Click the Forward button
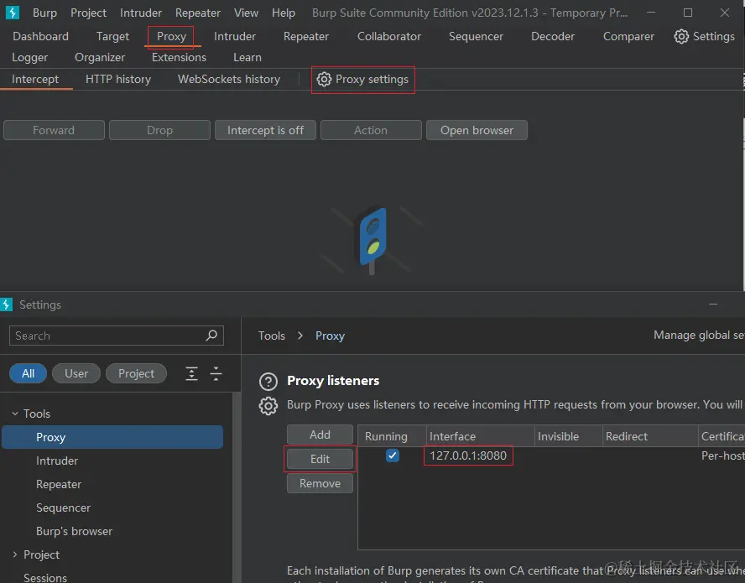Viewport: 745px width, 583px height. (x=54, y=130)
